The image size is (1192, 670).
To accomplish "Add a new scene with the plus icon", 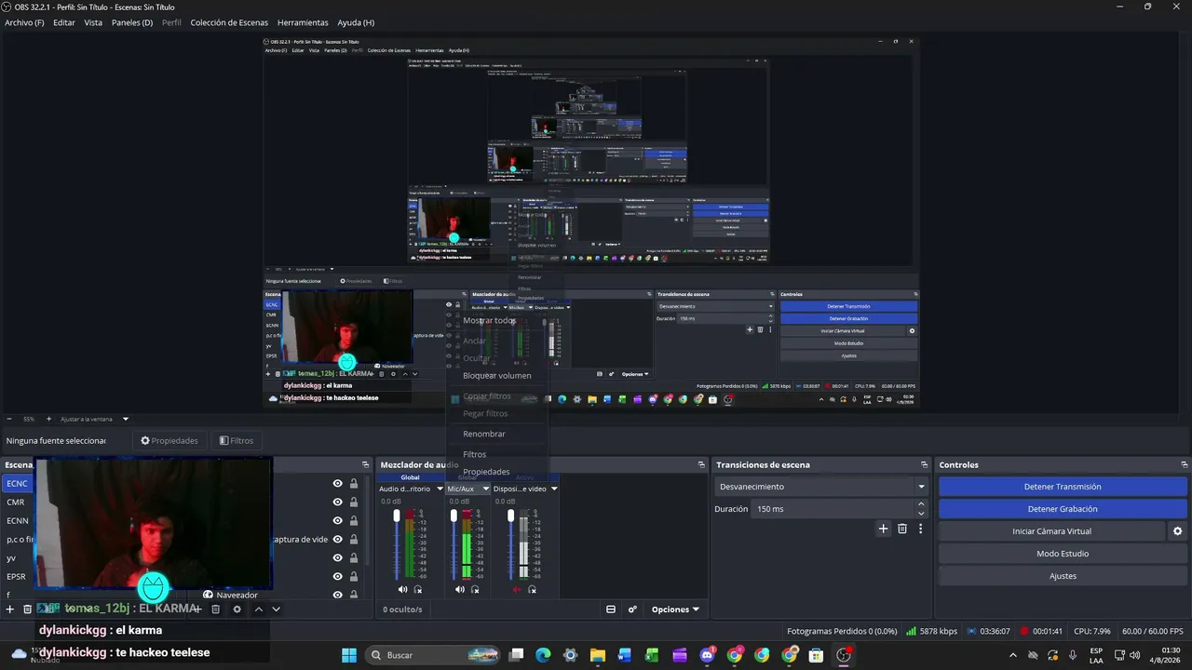I will pos(10,610).
